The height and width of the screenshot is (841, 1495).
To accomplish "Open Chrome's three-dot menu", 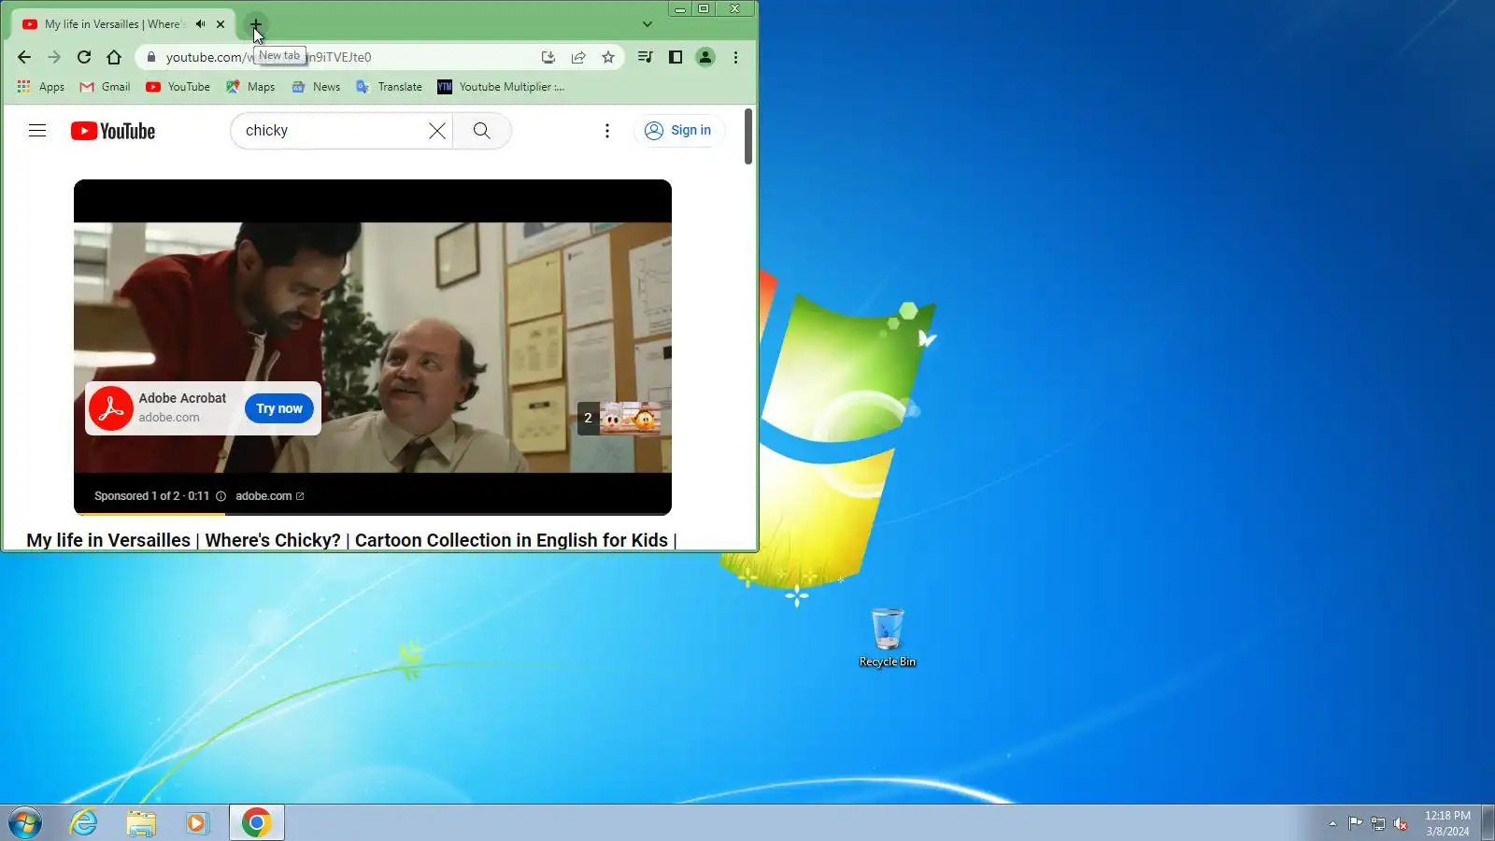I will (735, 57).
